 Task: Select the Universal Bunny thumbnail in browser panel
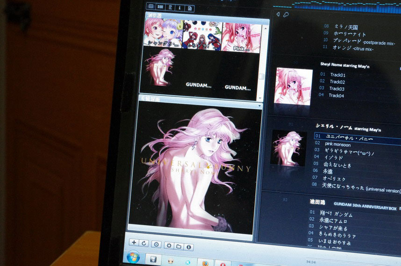pyautogui.click(x=159, y=67)
